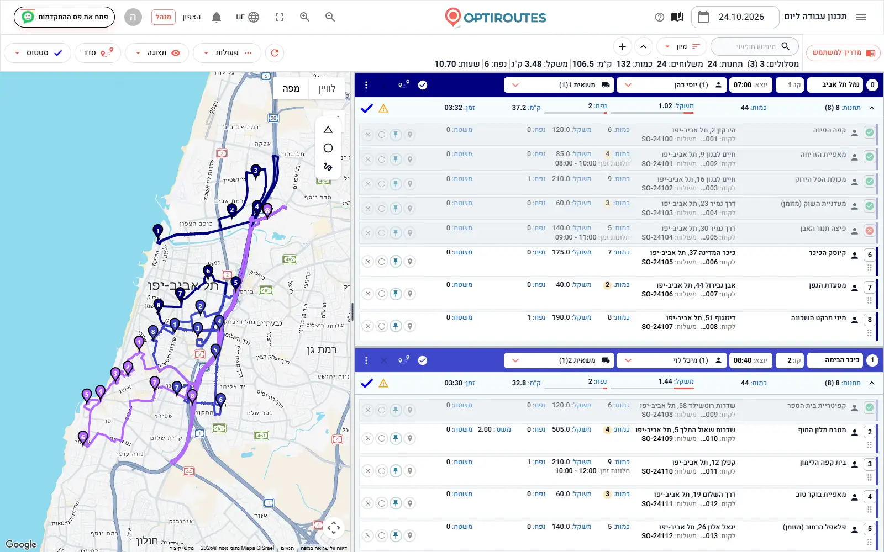Click route waypoints icon in route 1 header

click(404, 360)
